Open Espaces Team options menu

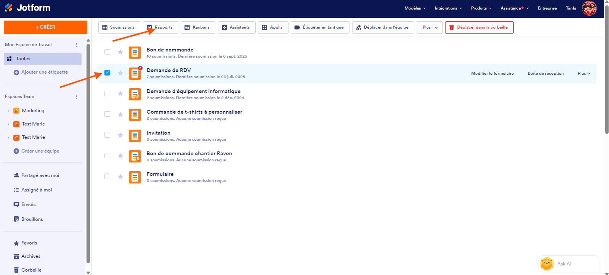pos(77,96)
